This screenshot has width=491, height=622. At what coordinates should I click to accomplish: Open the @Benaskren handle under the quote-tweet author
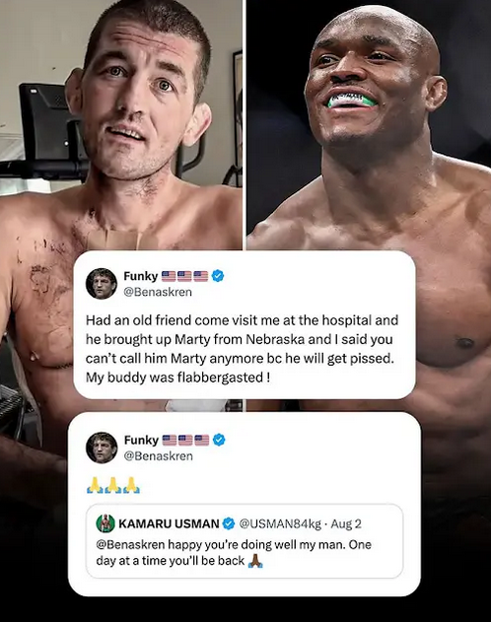(x=159, y=456)
